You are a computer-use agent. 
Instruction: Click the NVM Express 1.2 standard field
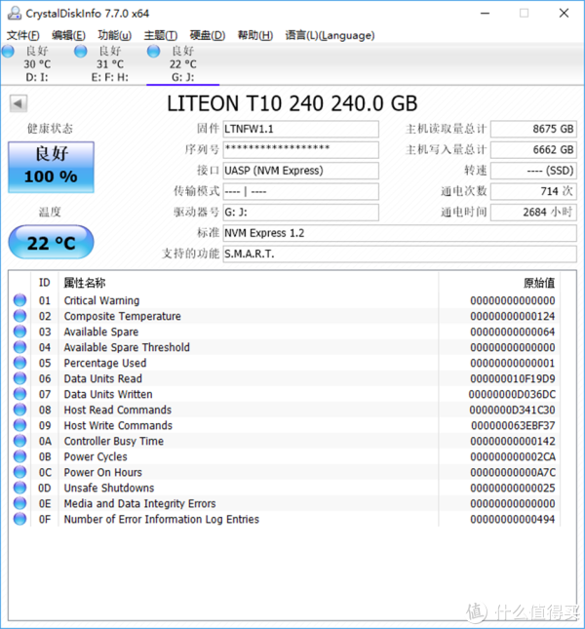click(x=400, y=233)
